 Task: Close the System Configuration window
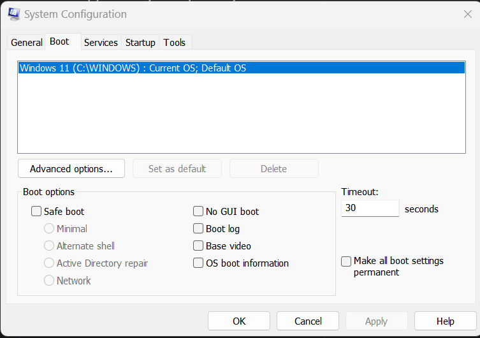point(467,14)
